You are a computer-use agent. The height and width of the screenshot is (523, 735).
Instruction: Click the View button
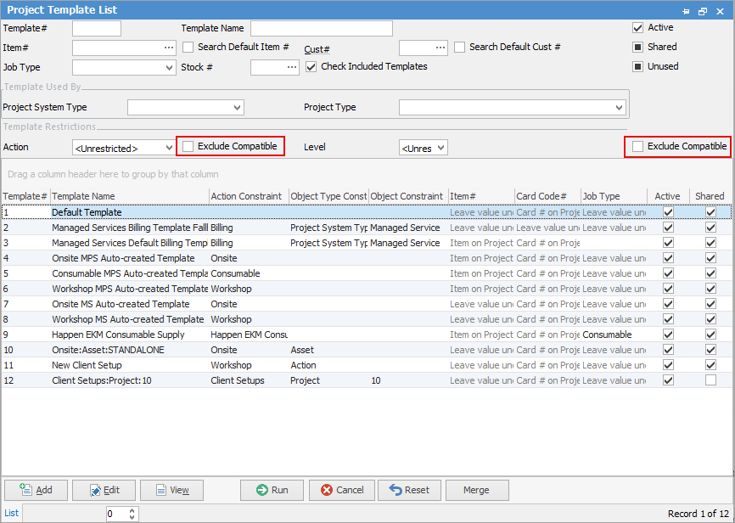coord(171,490)
